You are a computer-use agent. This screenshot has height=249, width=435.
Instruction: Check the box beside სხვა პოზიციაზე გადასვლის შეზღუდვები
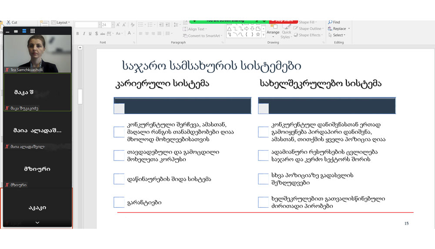(264, 179)
